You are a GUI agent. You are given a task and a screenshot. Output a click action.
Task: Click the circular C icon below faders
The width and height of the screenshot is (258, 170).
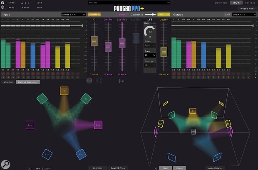(x=99, y=80)
